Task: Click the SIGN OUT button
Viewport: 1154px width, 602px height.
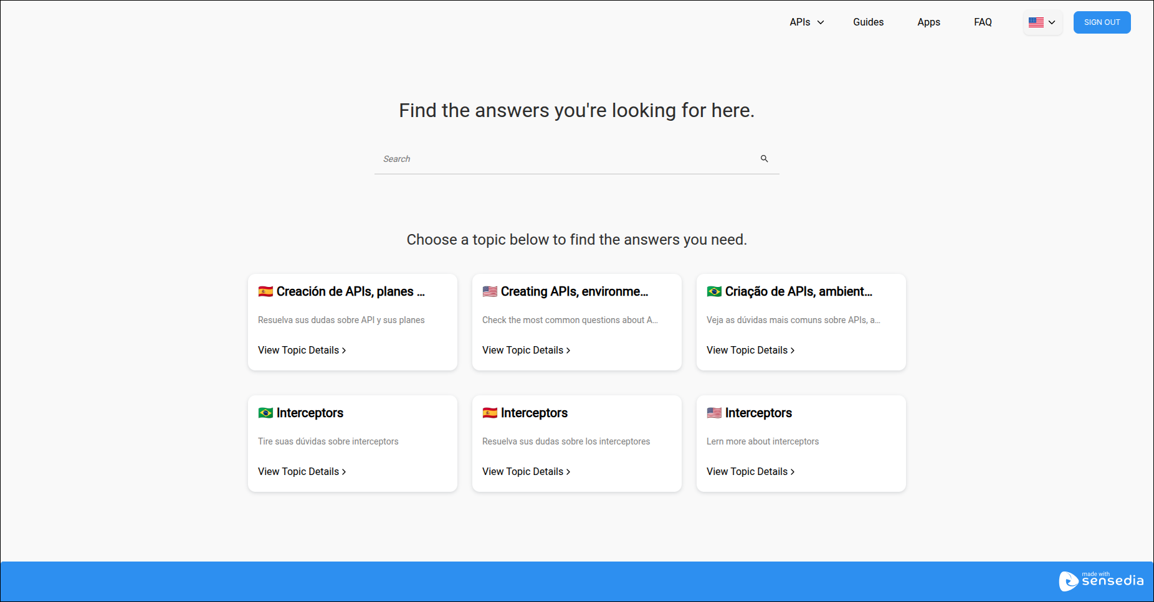Action: point(1102,22)
